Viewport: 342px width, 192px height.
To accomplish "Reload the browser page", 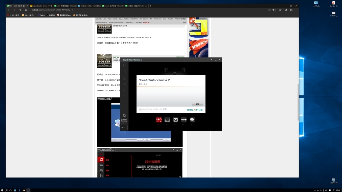I will [20, 10].
